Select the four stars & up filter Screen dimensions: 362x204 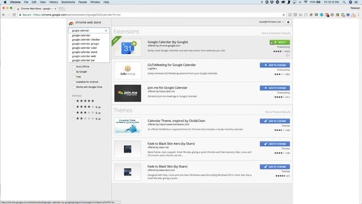coord(74,107)
